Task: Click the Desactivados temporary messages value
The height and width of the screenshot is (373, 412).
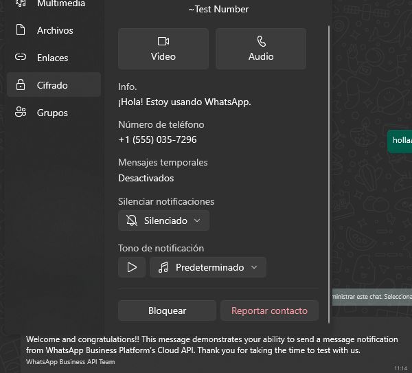Action: [146, 178]
